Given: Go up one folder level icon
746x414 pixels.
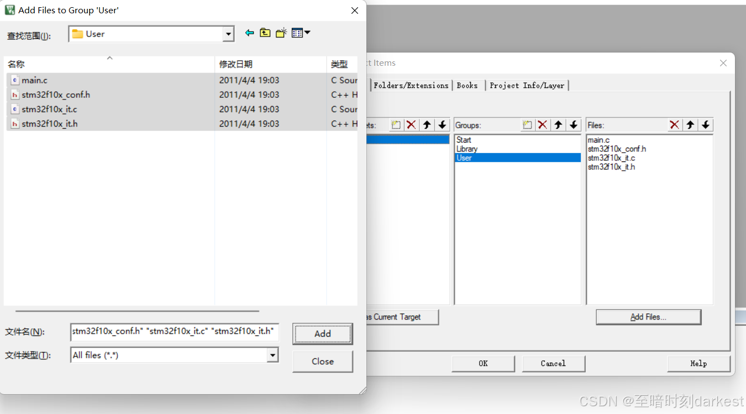Looking at the screenshot, I should (x=265, y=33).
